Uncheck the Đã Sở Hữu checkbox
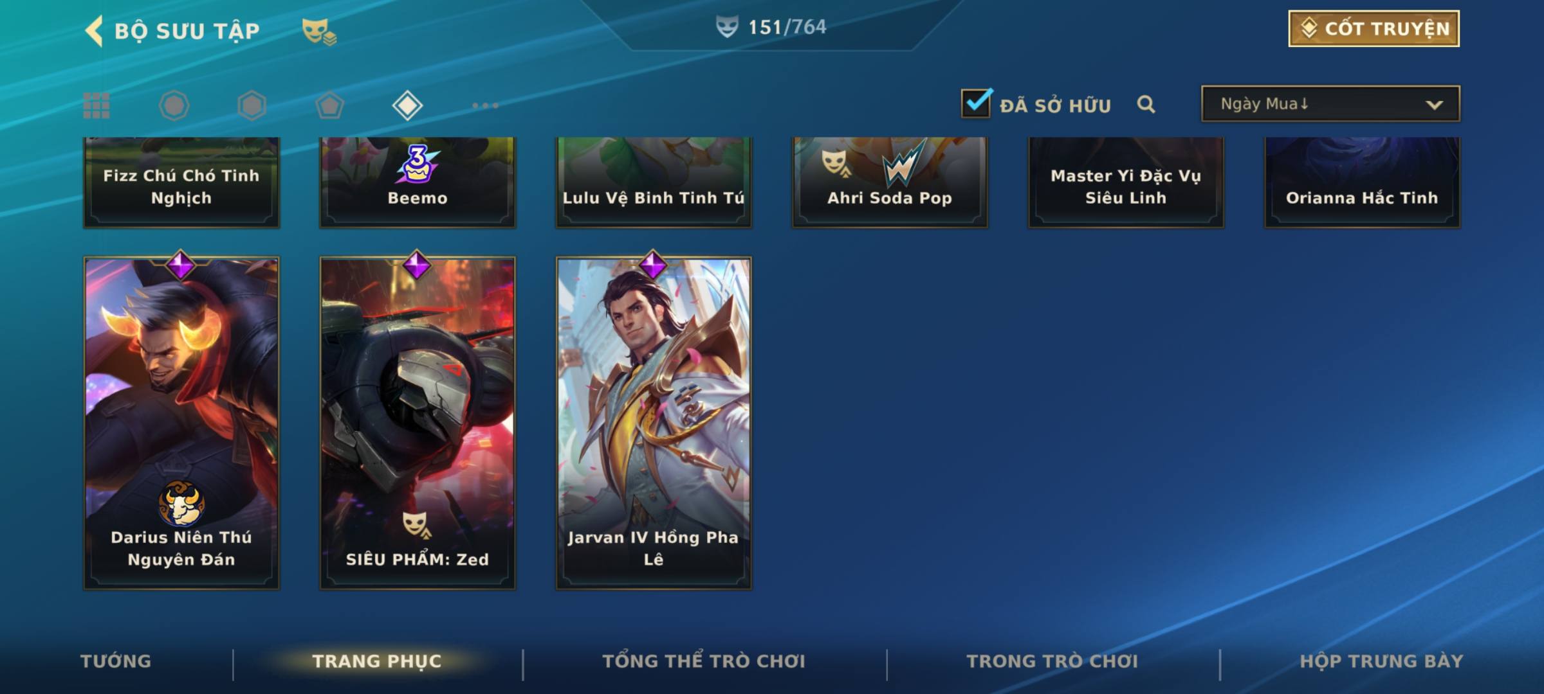This screenshot has width=1544, height=694. (x=976, y=103)
